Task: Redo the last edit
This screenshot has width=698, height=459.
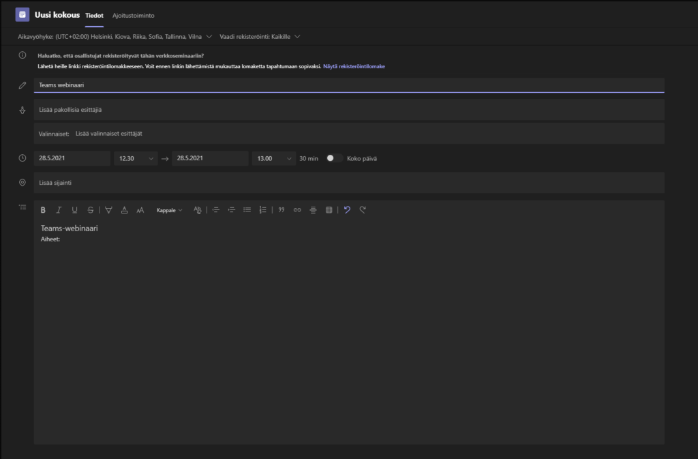Action: tap(363, 209)
